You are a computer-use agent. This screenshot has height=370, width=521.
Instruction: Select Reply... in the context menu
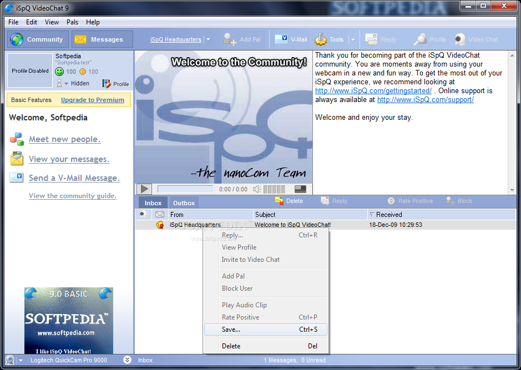(x=266, y=235)
